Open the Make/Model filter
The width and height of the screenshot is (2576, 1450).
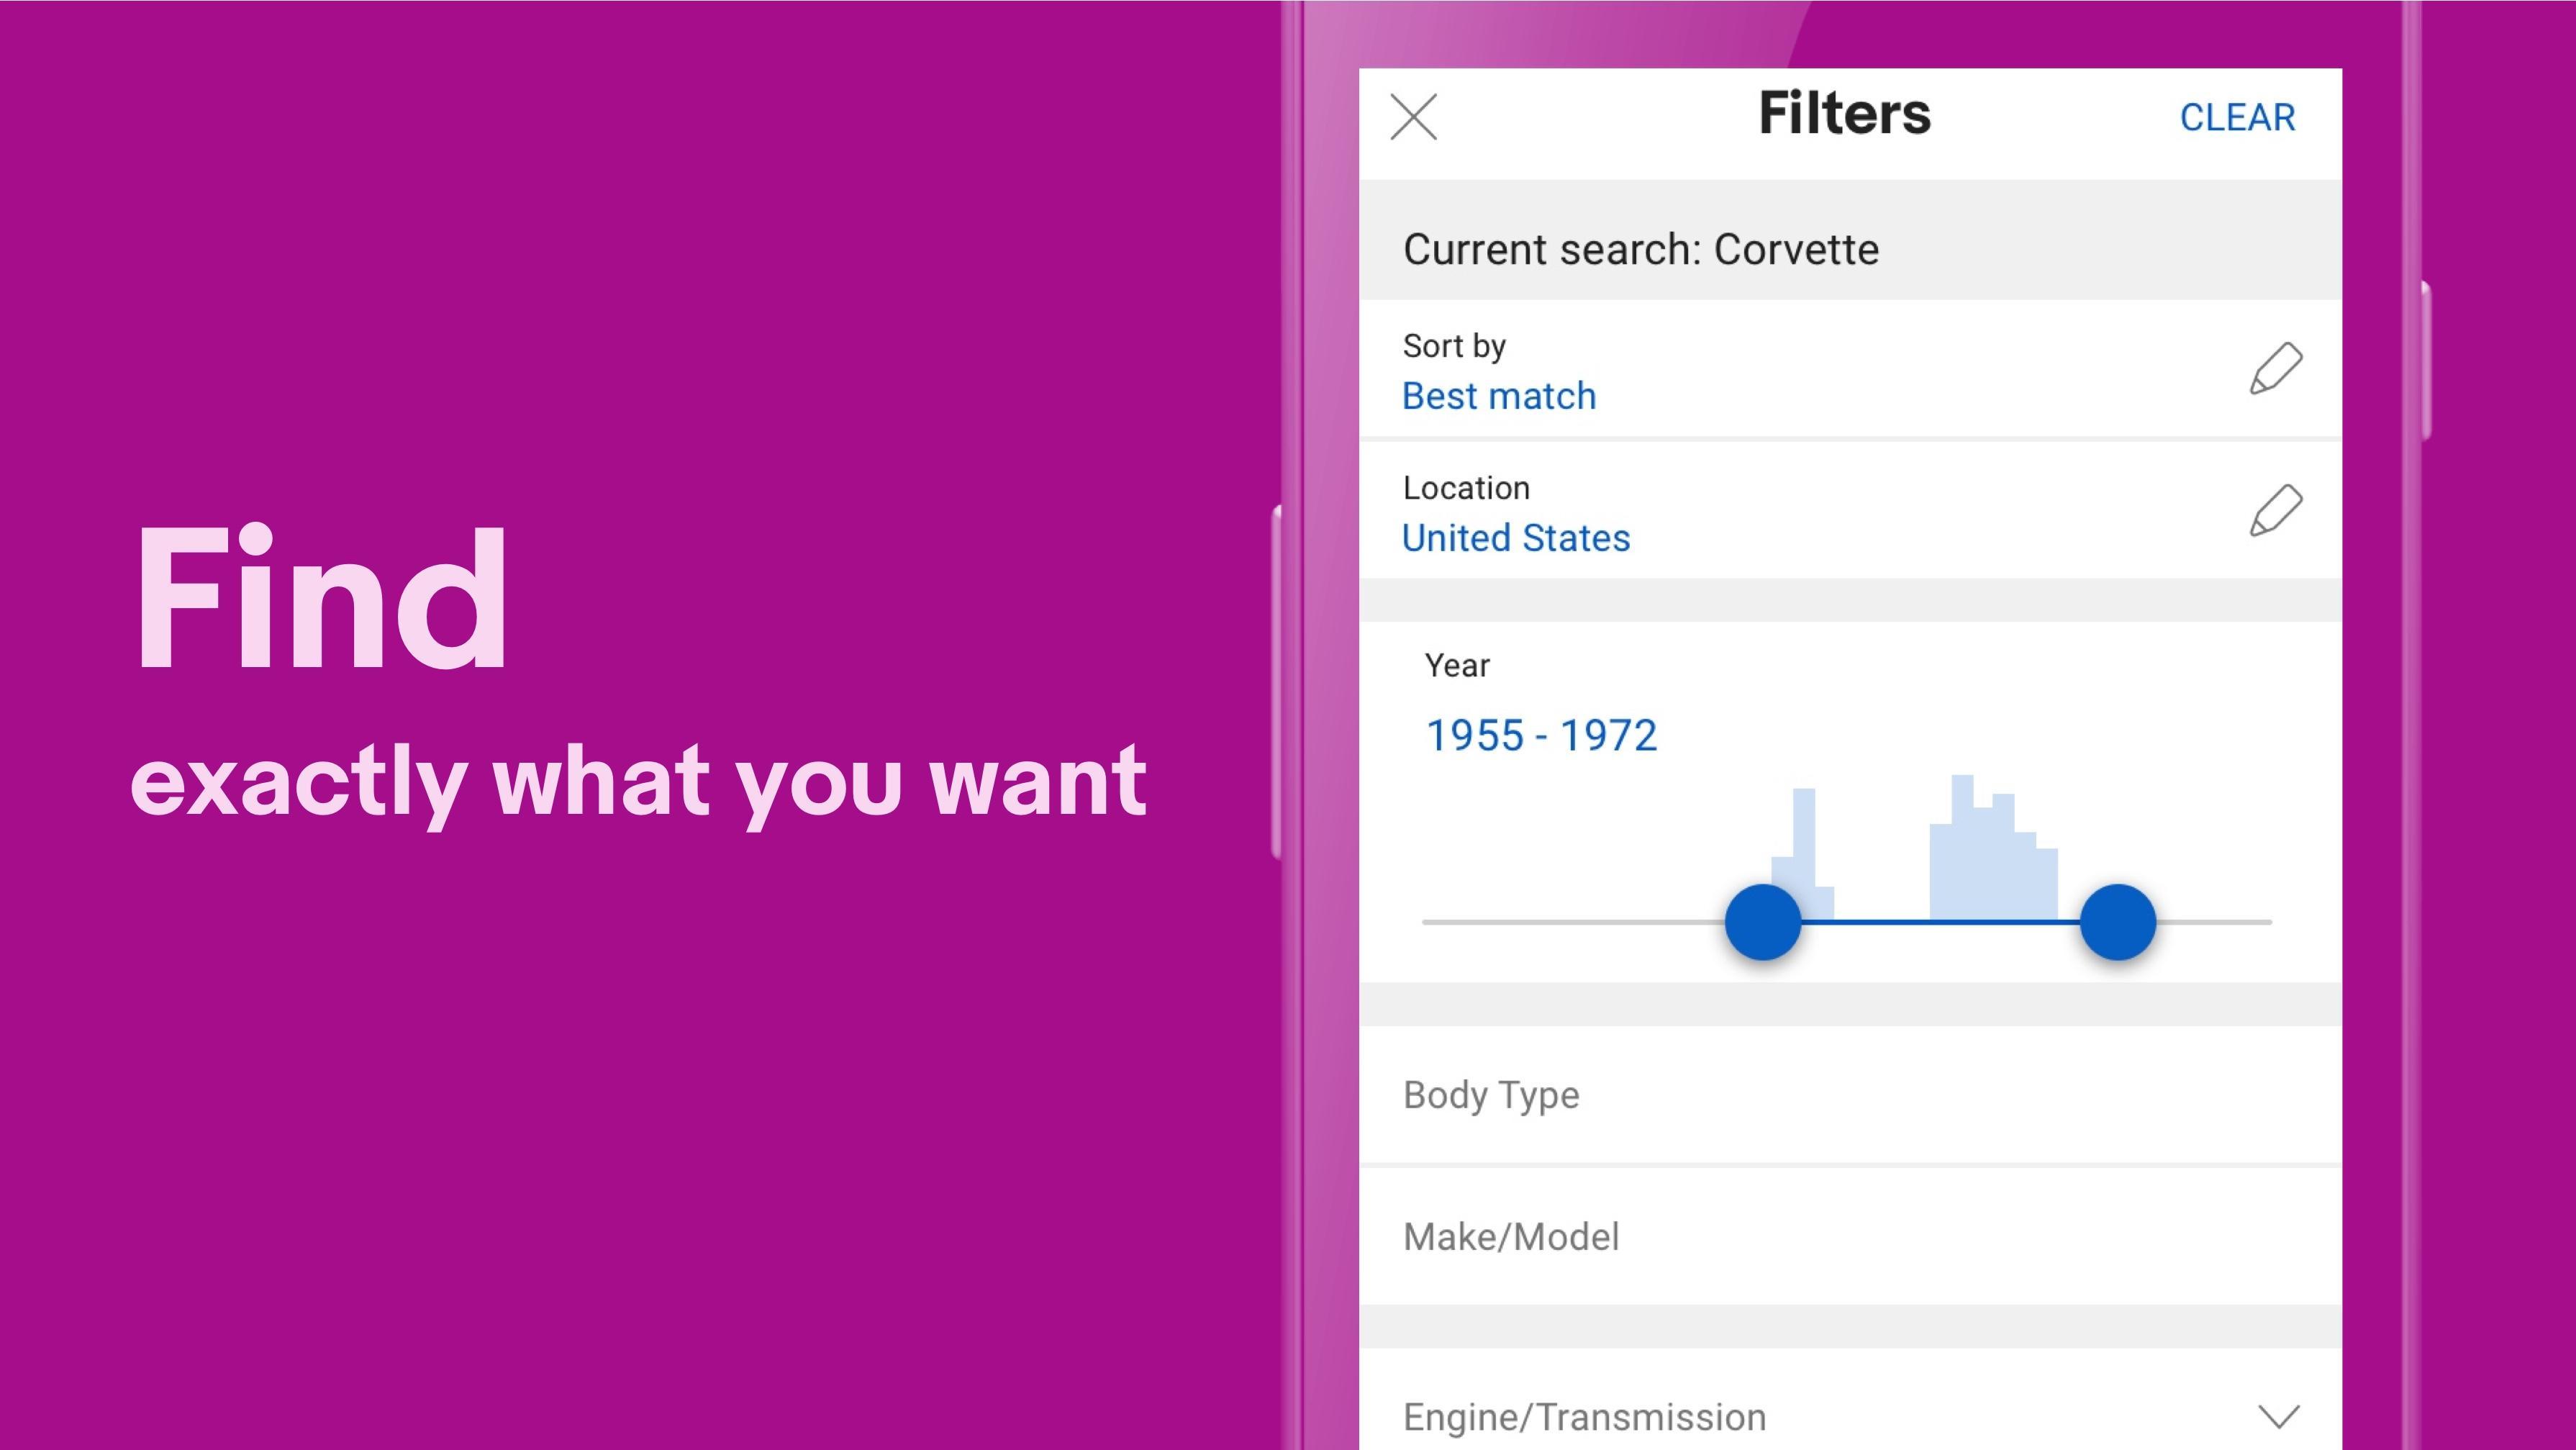coord(1850,1237)
